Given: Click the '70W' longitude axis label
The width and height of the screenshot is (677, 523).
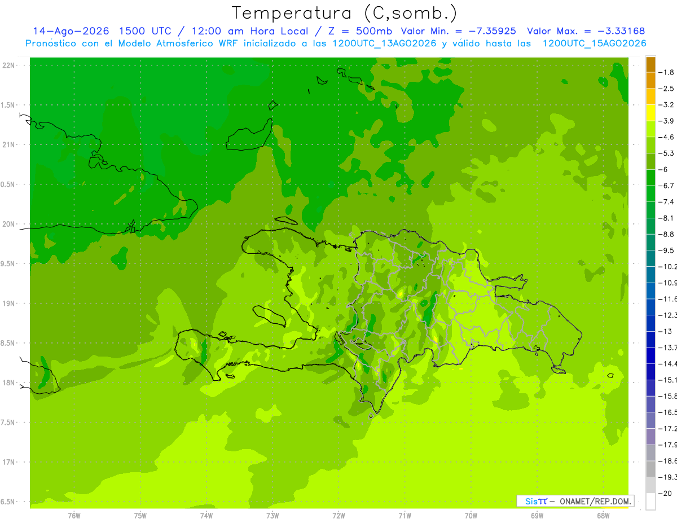Looking at the screenshot, I should point(471,515).
